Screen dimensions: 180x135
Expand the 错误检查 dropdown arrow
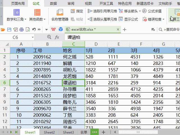click(163, 19)
